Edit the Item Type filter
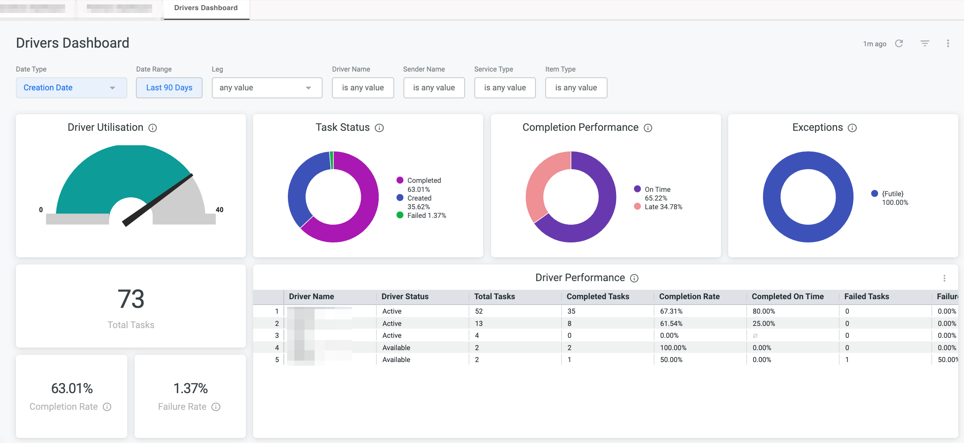964x443 pixels. 576,87
